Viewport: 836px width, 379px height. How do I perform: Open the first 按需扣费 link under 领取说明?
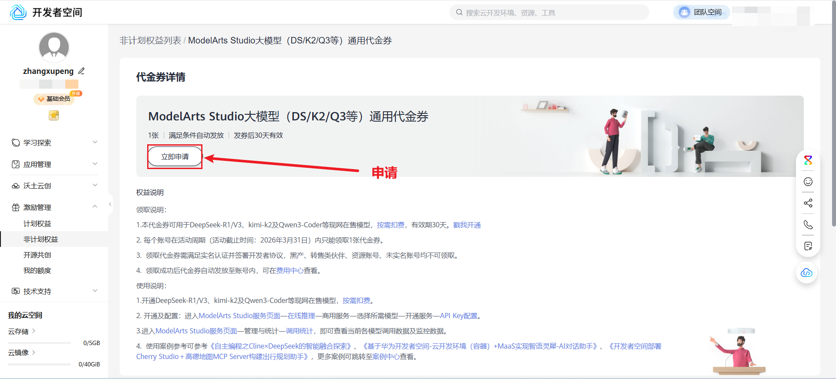pyautogui.click(x=391, y=225)
